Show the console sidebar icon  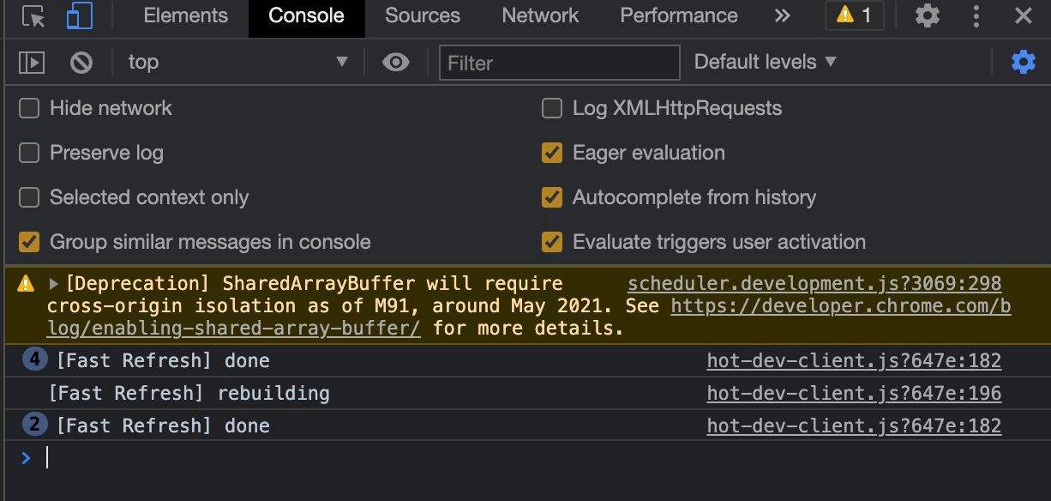click(x=32, y=62)
